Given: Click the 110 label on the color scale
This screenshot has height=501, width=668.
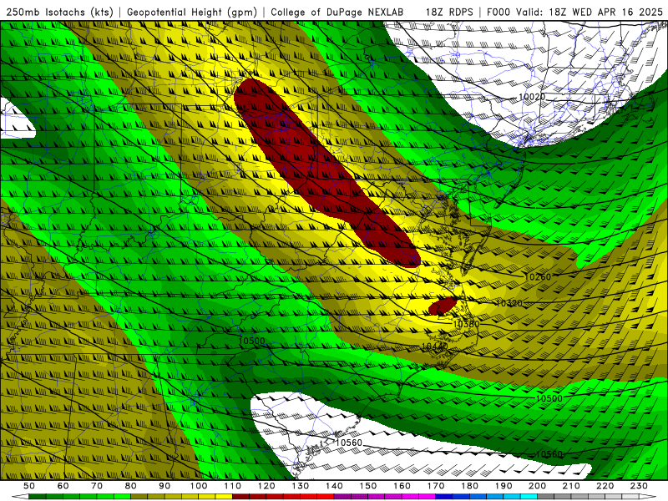Looking at the screenshot, I should (233, 486).
